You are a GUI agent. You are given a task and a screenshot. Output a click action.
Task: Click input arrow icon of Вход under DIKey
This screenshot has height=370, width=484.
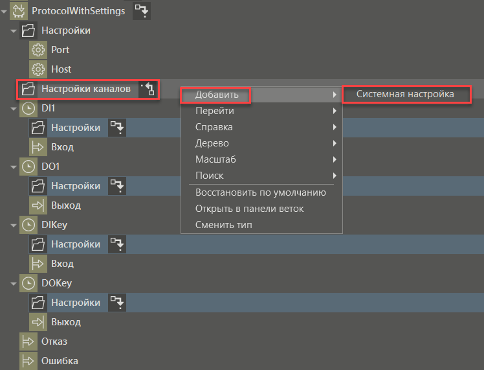tap(38, 264)
